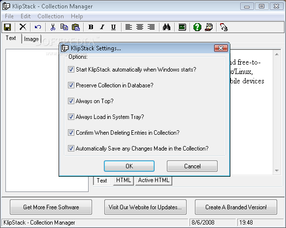
Task: Toggle the Always on Top checkbox
Action: (x=71, y=101)
